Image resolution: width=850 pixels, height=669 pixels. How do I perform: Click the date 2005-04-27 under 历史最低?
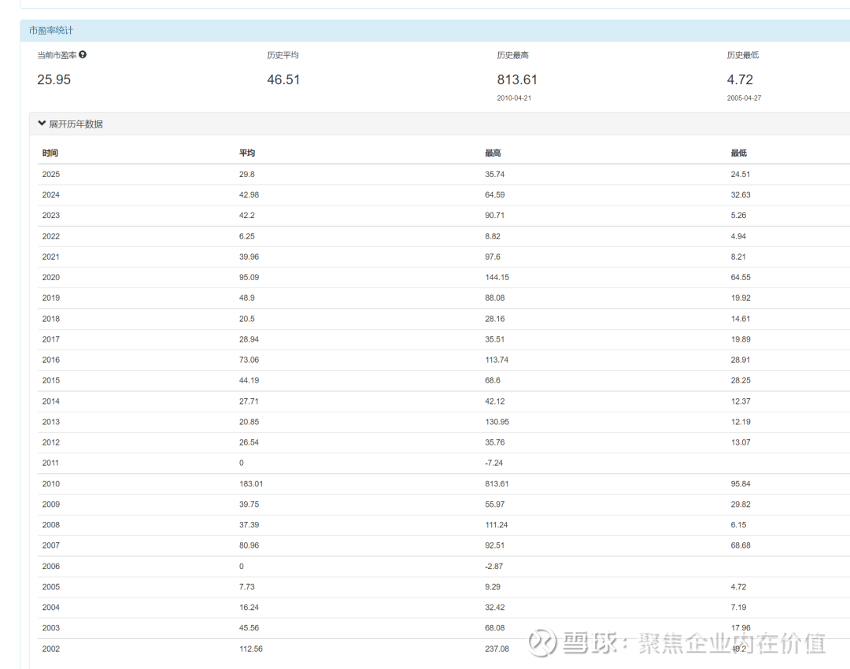744,98
